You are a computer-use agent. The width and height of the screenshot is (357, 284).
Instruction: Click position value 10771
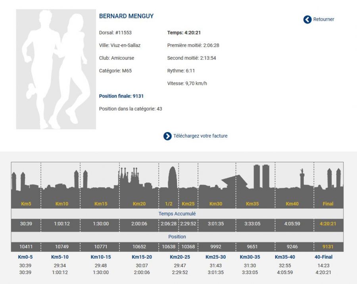[x=101, y=247]
